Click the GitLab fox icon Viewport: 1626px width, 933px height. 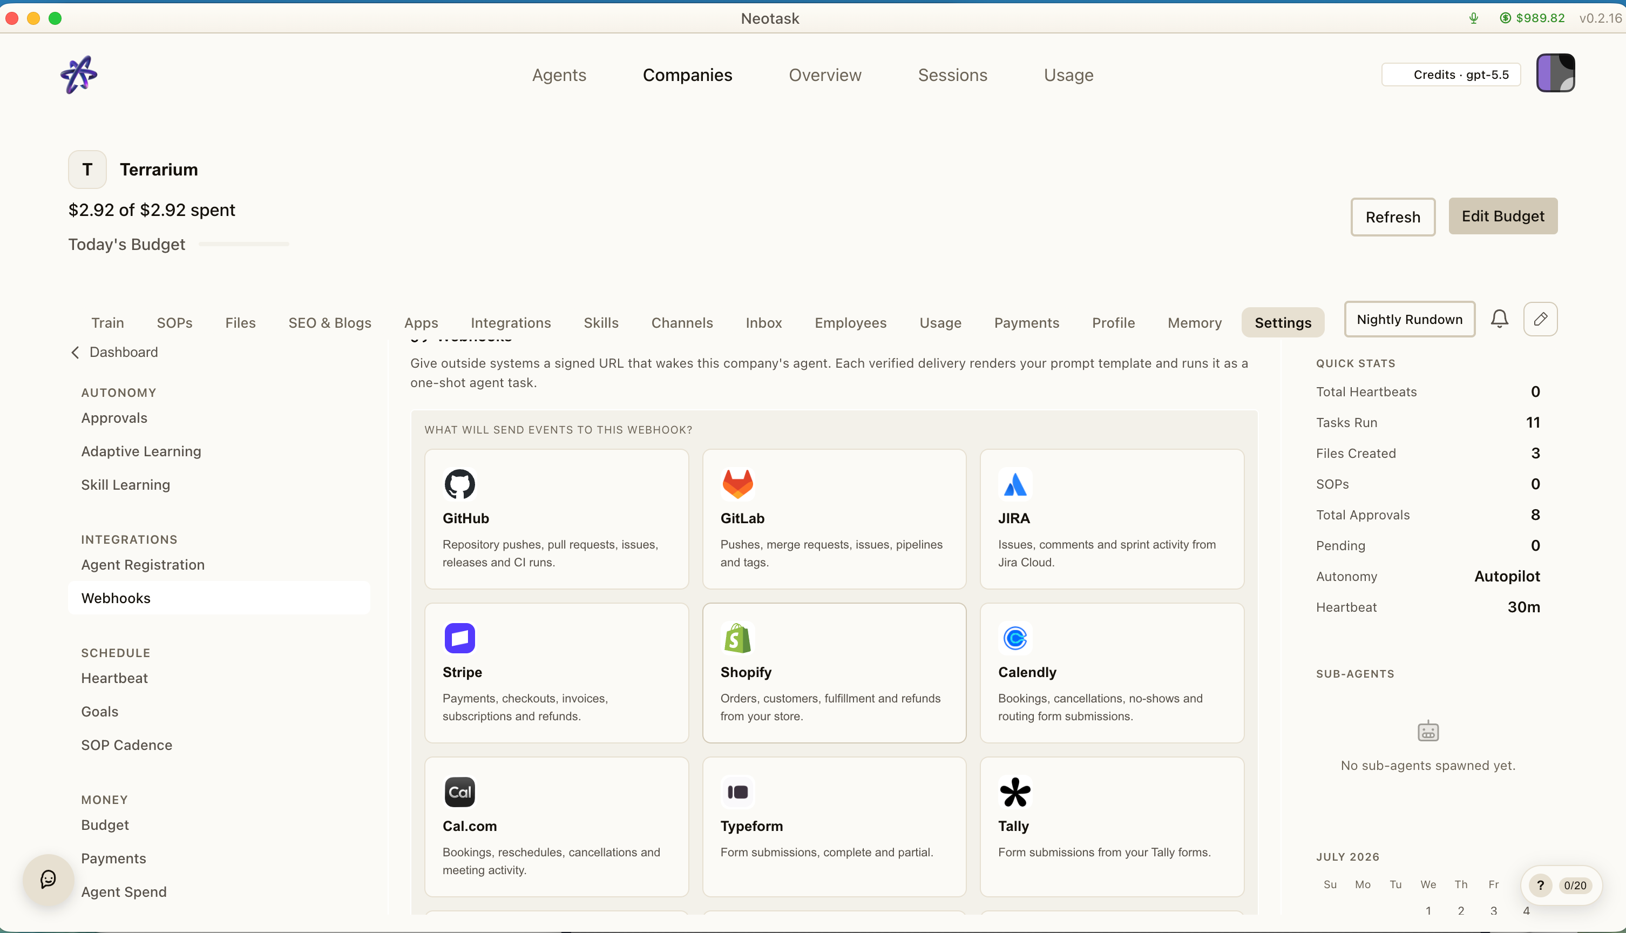737,484
